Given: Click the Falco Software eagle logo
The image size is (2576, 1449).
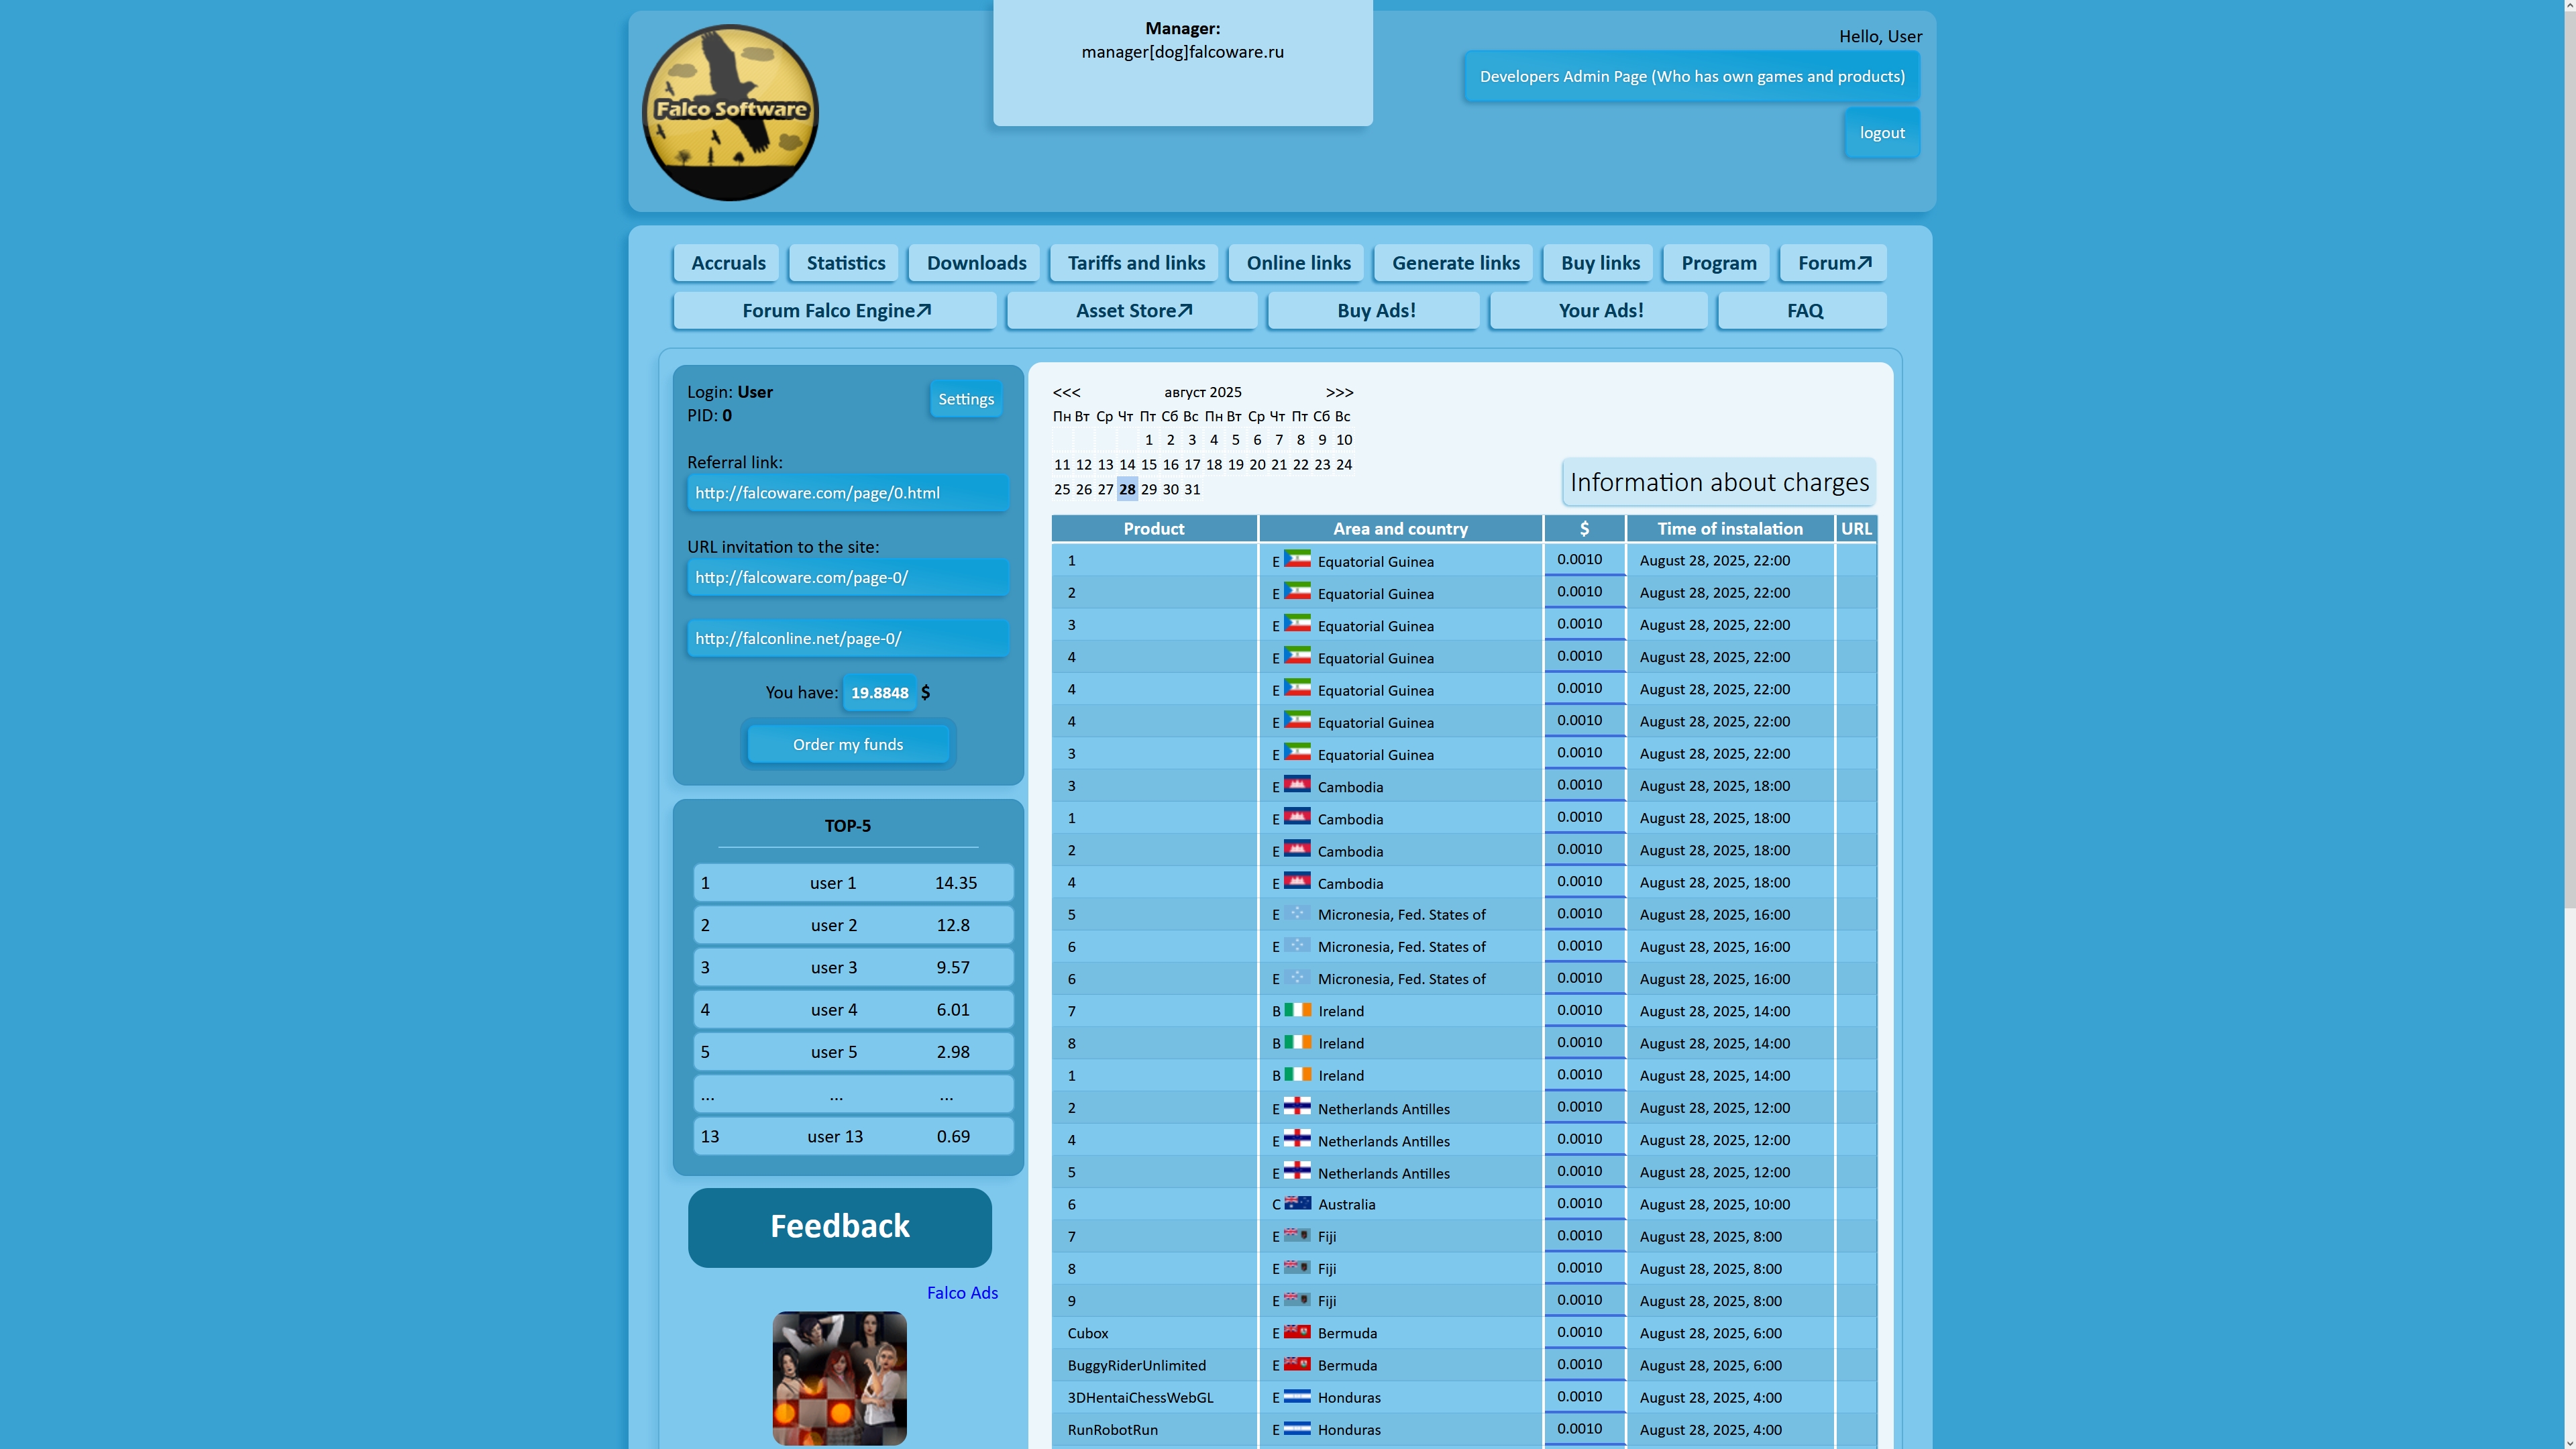Looking at the screenshot, I should tap(730, 112).
